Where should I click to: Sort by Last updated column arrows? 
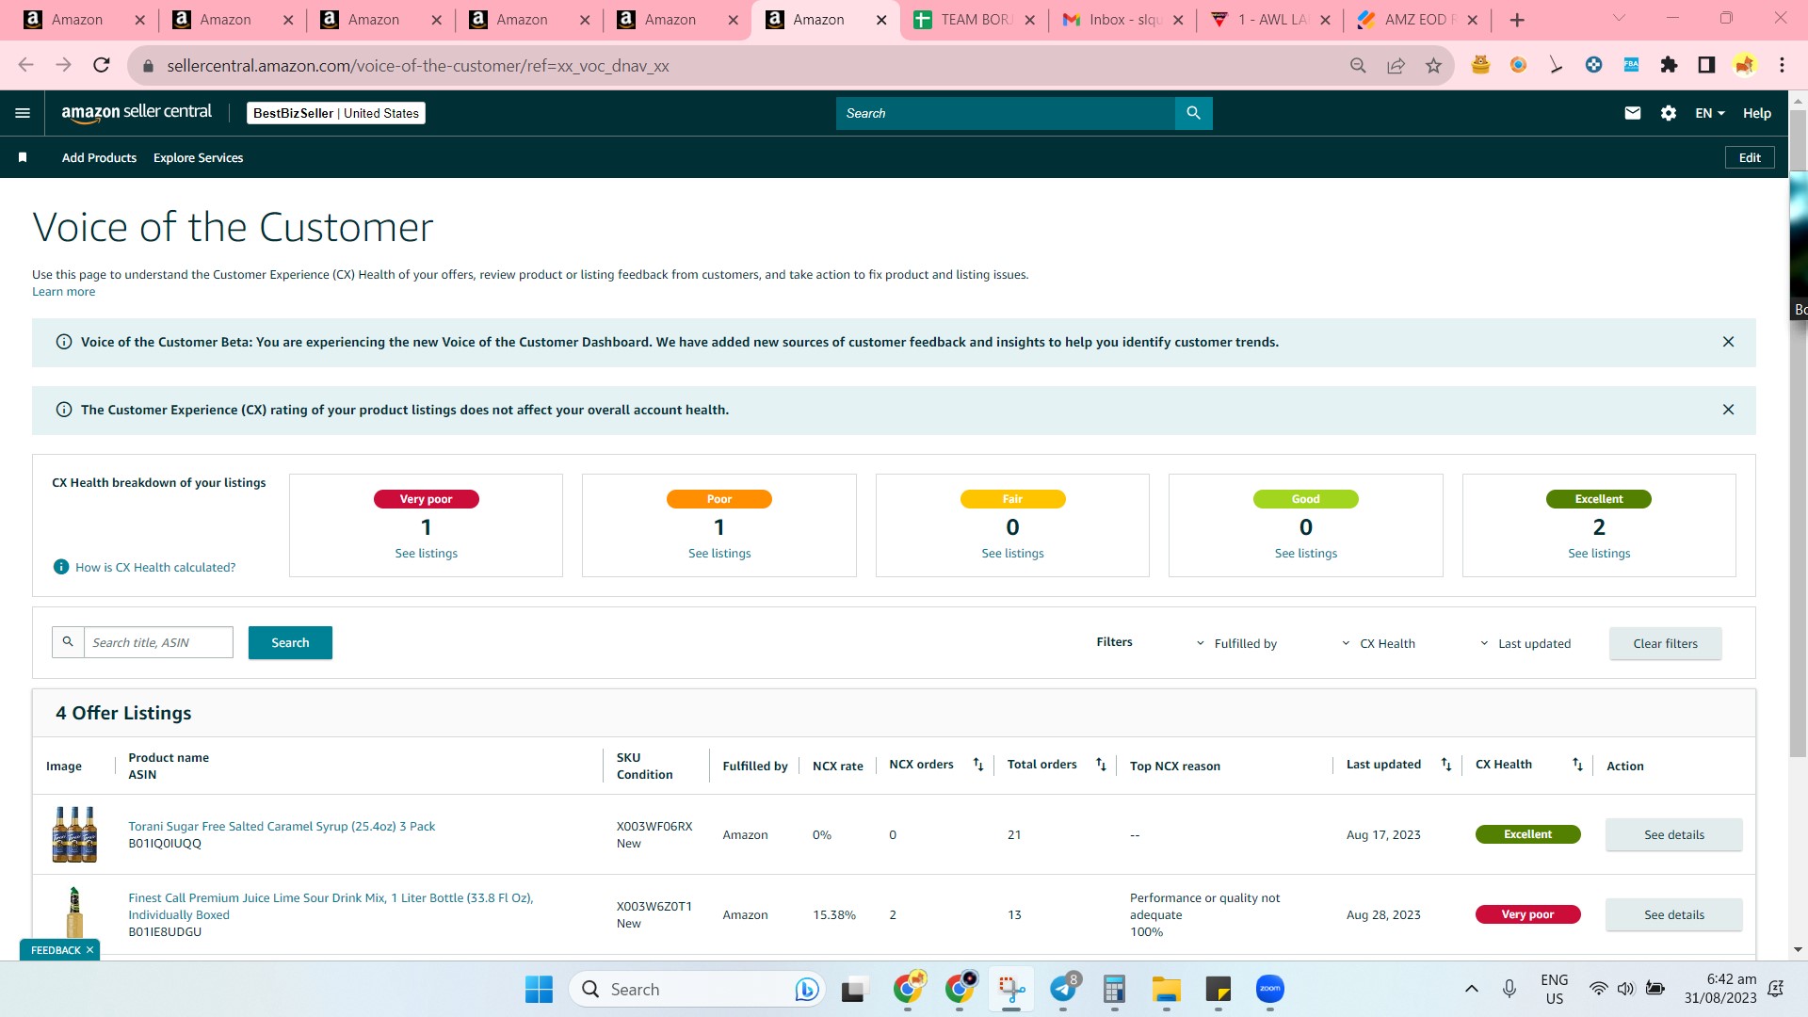[x=1446, y=765]
